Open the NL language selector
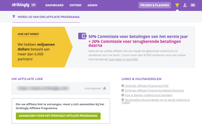The width and height of the screenshot is (202, 125). pyautogui.click(x=193, y=5)
